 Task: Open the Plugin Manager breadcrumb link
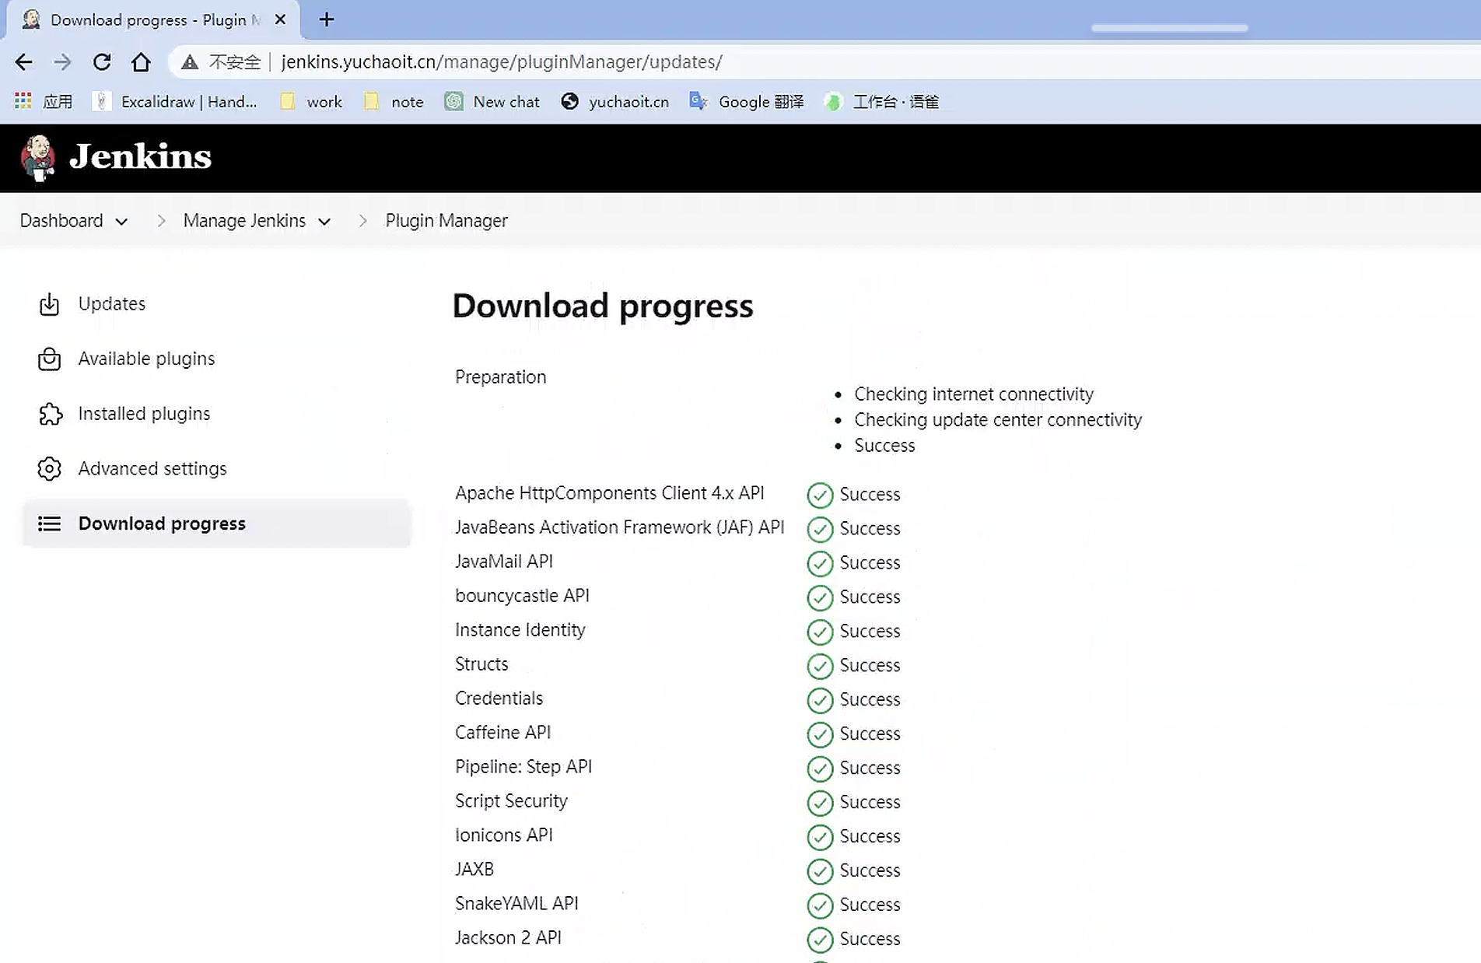tap(446, 221)
